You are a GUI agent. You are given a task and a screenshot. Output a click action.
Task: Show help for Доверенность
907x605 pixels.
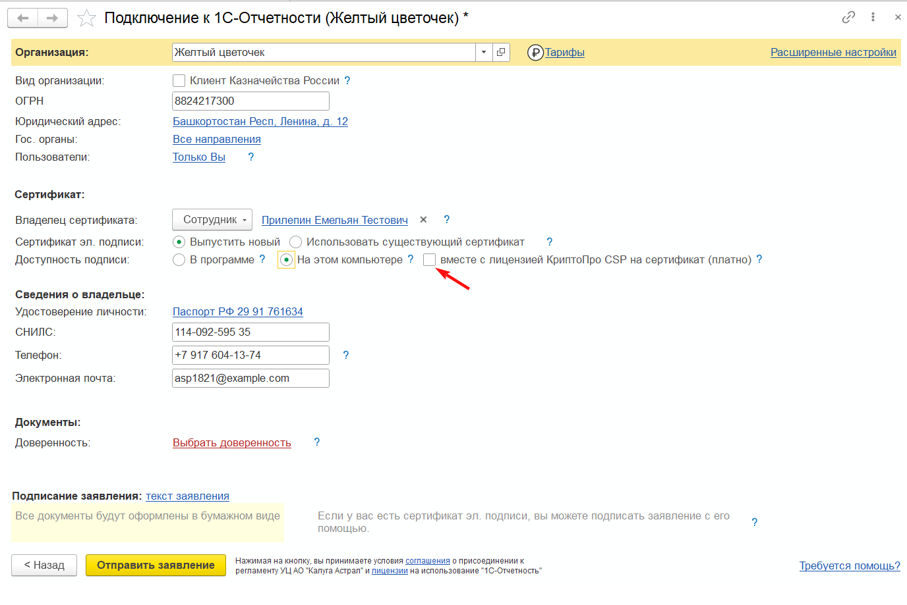(317, 442)
